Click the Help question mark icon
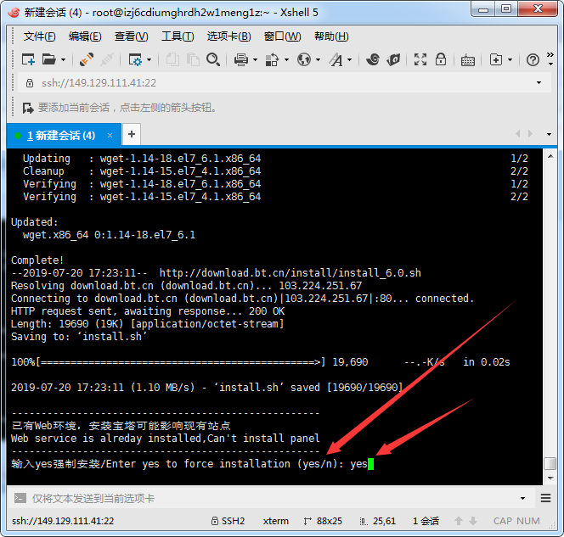 click(x=533, y=59)
